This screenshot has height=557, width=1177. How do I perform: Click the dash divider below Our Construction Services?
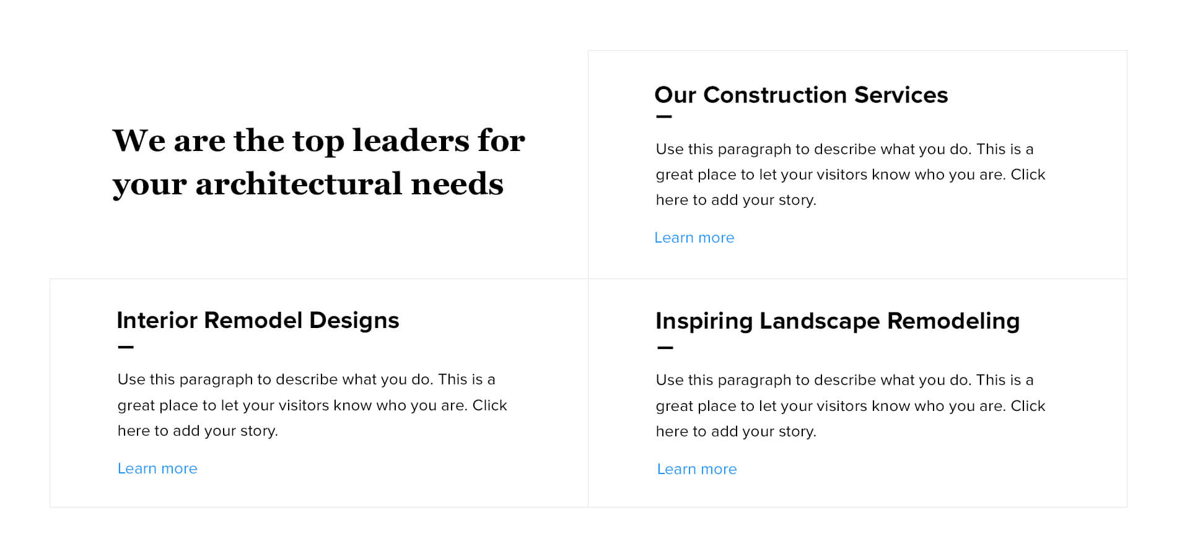pyautogui.click(x=663, y=116)
